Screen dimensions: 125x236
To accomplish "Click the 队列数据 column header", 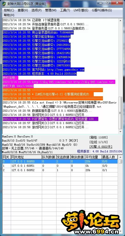I will (x=49, y=157).
